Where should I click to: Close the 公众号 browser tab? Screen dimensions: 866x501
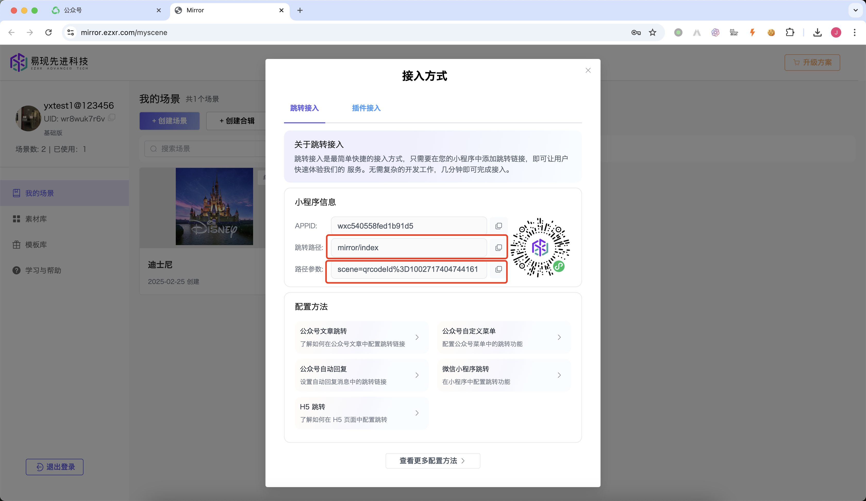coord(159,10)
